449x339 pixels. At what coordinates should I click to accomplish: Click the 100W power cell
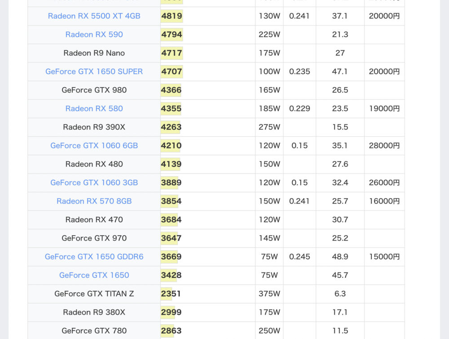(269, 71)
